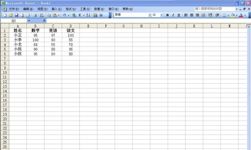This screenshot has height=150, width=251.
Task: Select the 英语 header cell
Action: [x=53, y=30]
